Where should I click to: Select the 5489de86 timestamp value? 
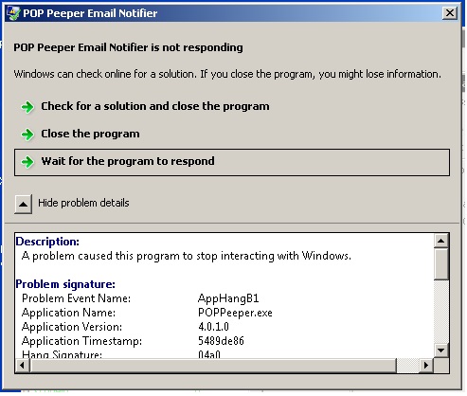tap(221, 341)
